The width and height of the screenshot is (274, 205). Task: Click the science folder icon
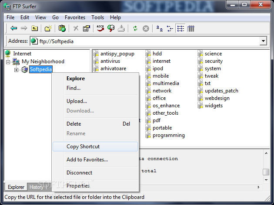[x=200, y=54]
